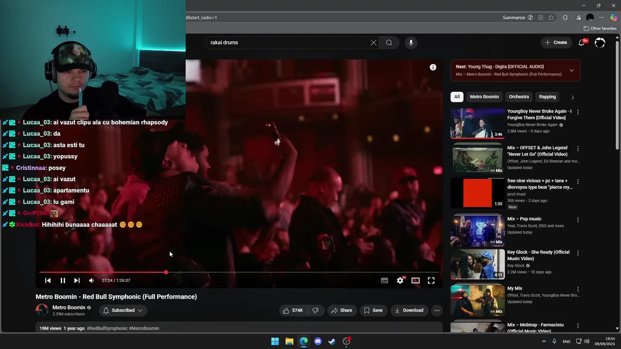This screenshot has height=349, width=621.
Task: Clear the 'rakai drums' search text
Action: 374,43
